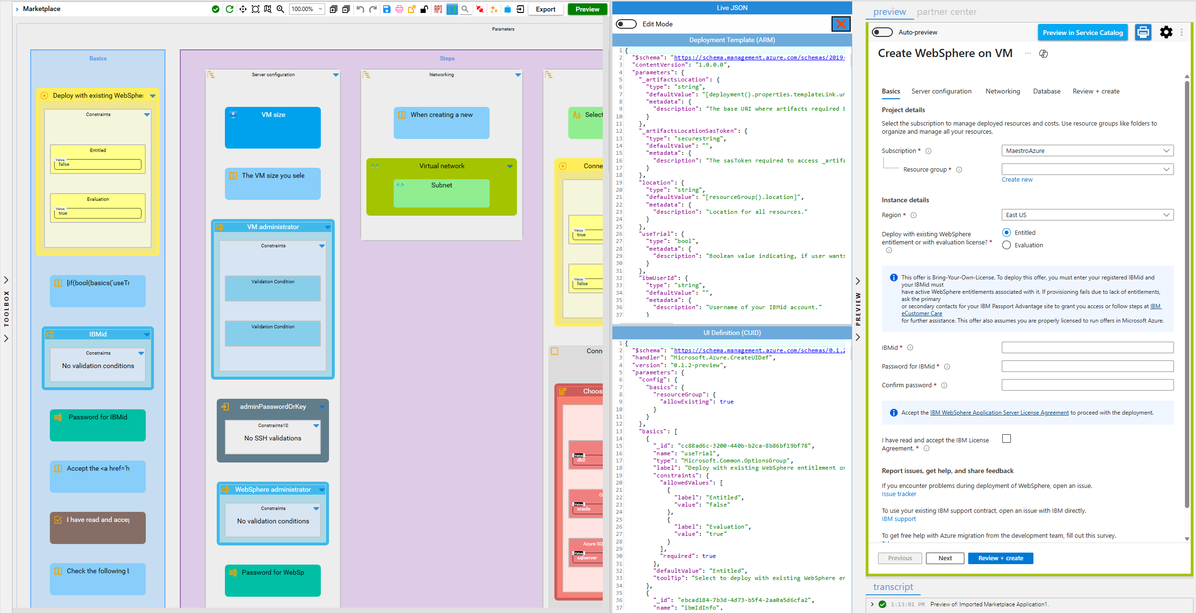
Task: Click the undo arrow icon
Action: (360, 9)
